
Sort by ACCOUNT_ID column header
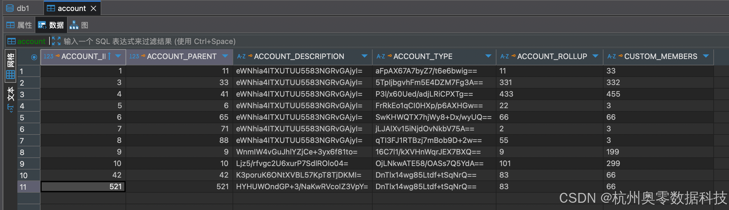tap(83, 56)
